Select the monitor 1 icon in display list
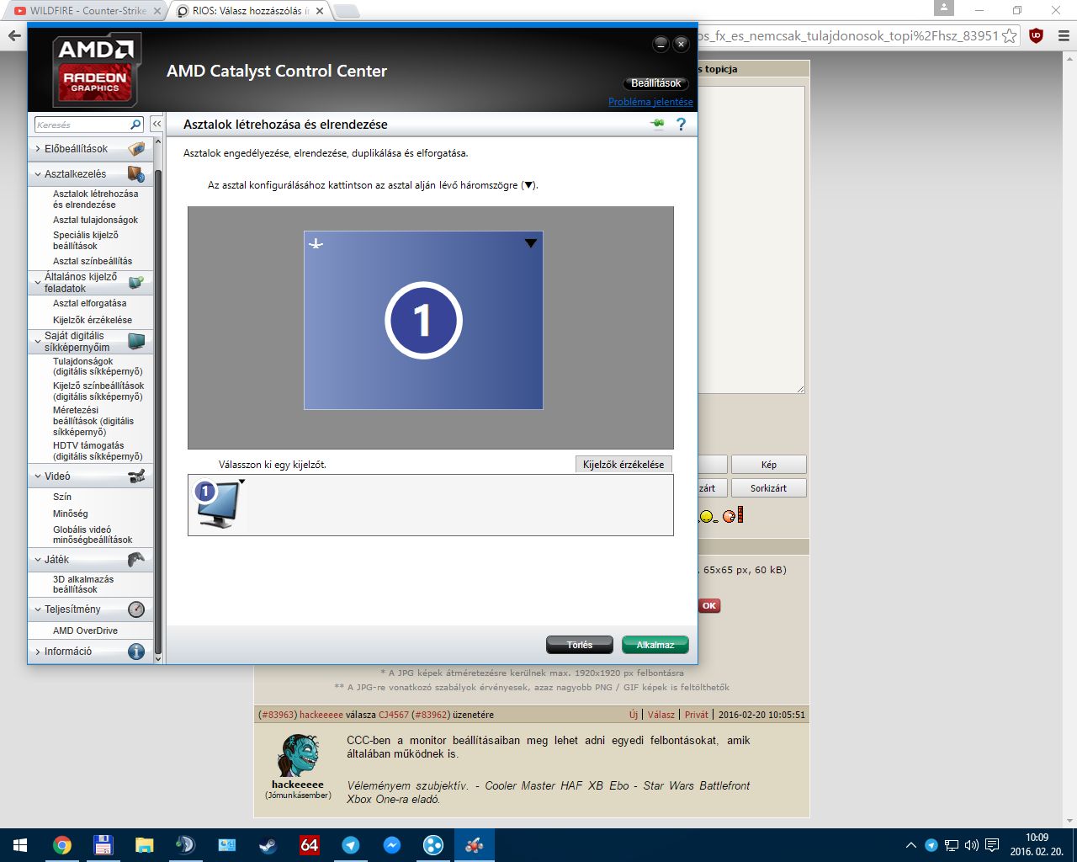Viewport: 1077px width, 862px height. [217, 504]
